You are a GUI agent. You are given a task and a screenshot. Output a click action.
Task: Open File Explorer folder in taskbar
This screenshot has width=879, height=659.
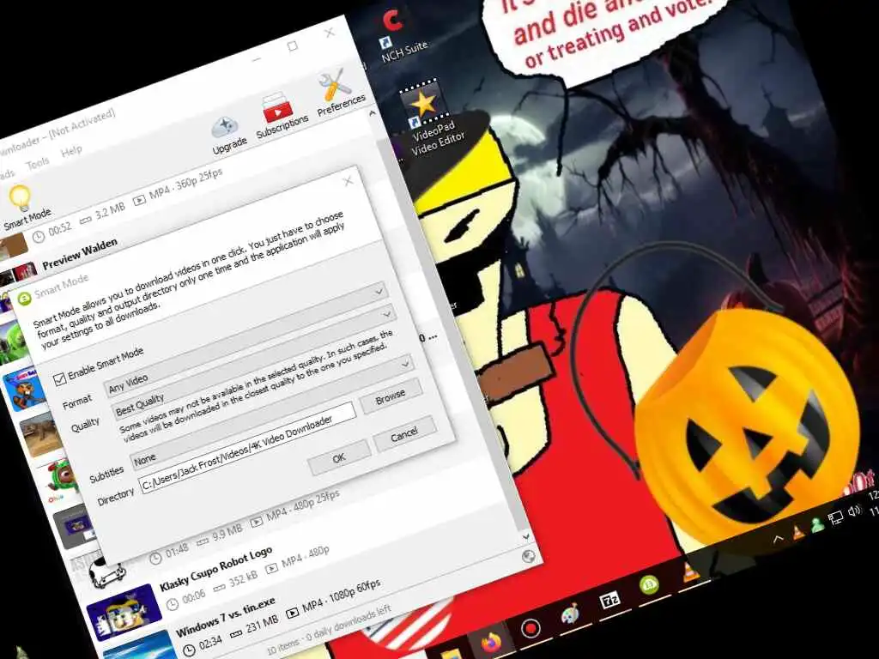452,655
